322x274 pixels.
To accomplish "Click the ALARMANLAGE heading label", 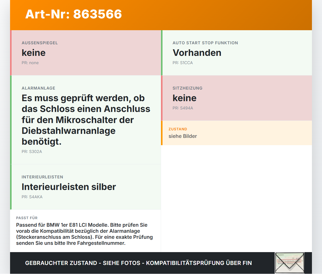I will 38,88.
